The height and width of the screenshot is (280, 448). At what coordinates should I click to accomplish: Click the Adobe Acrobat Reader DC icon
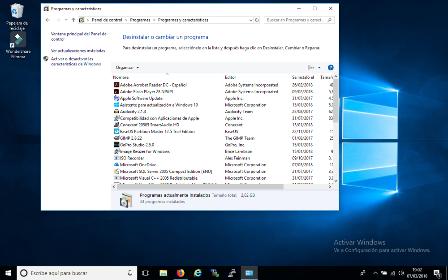116,85
